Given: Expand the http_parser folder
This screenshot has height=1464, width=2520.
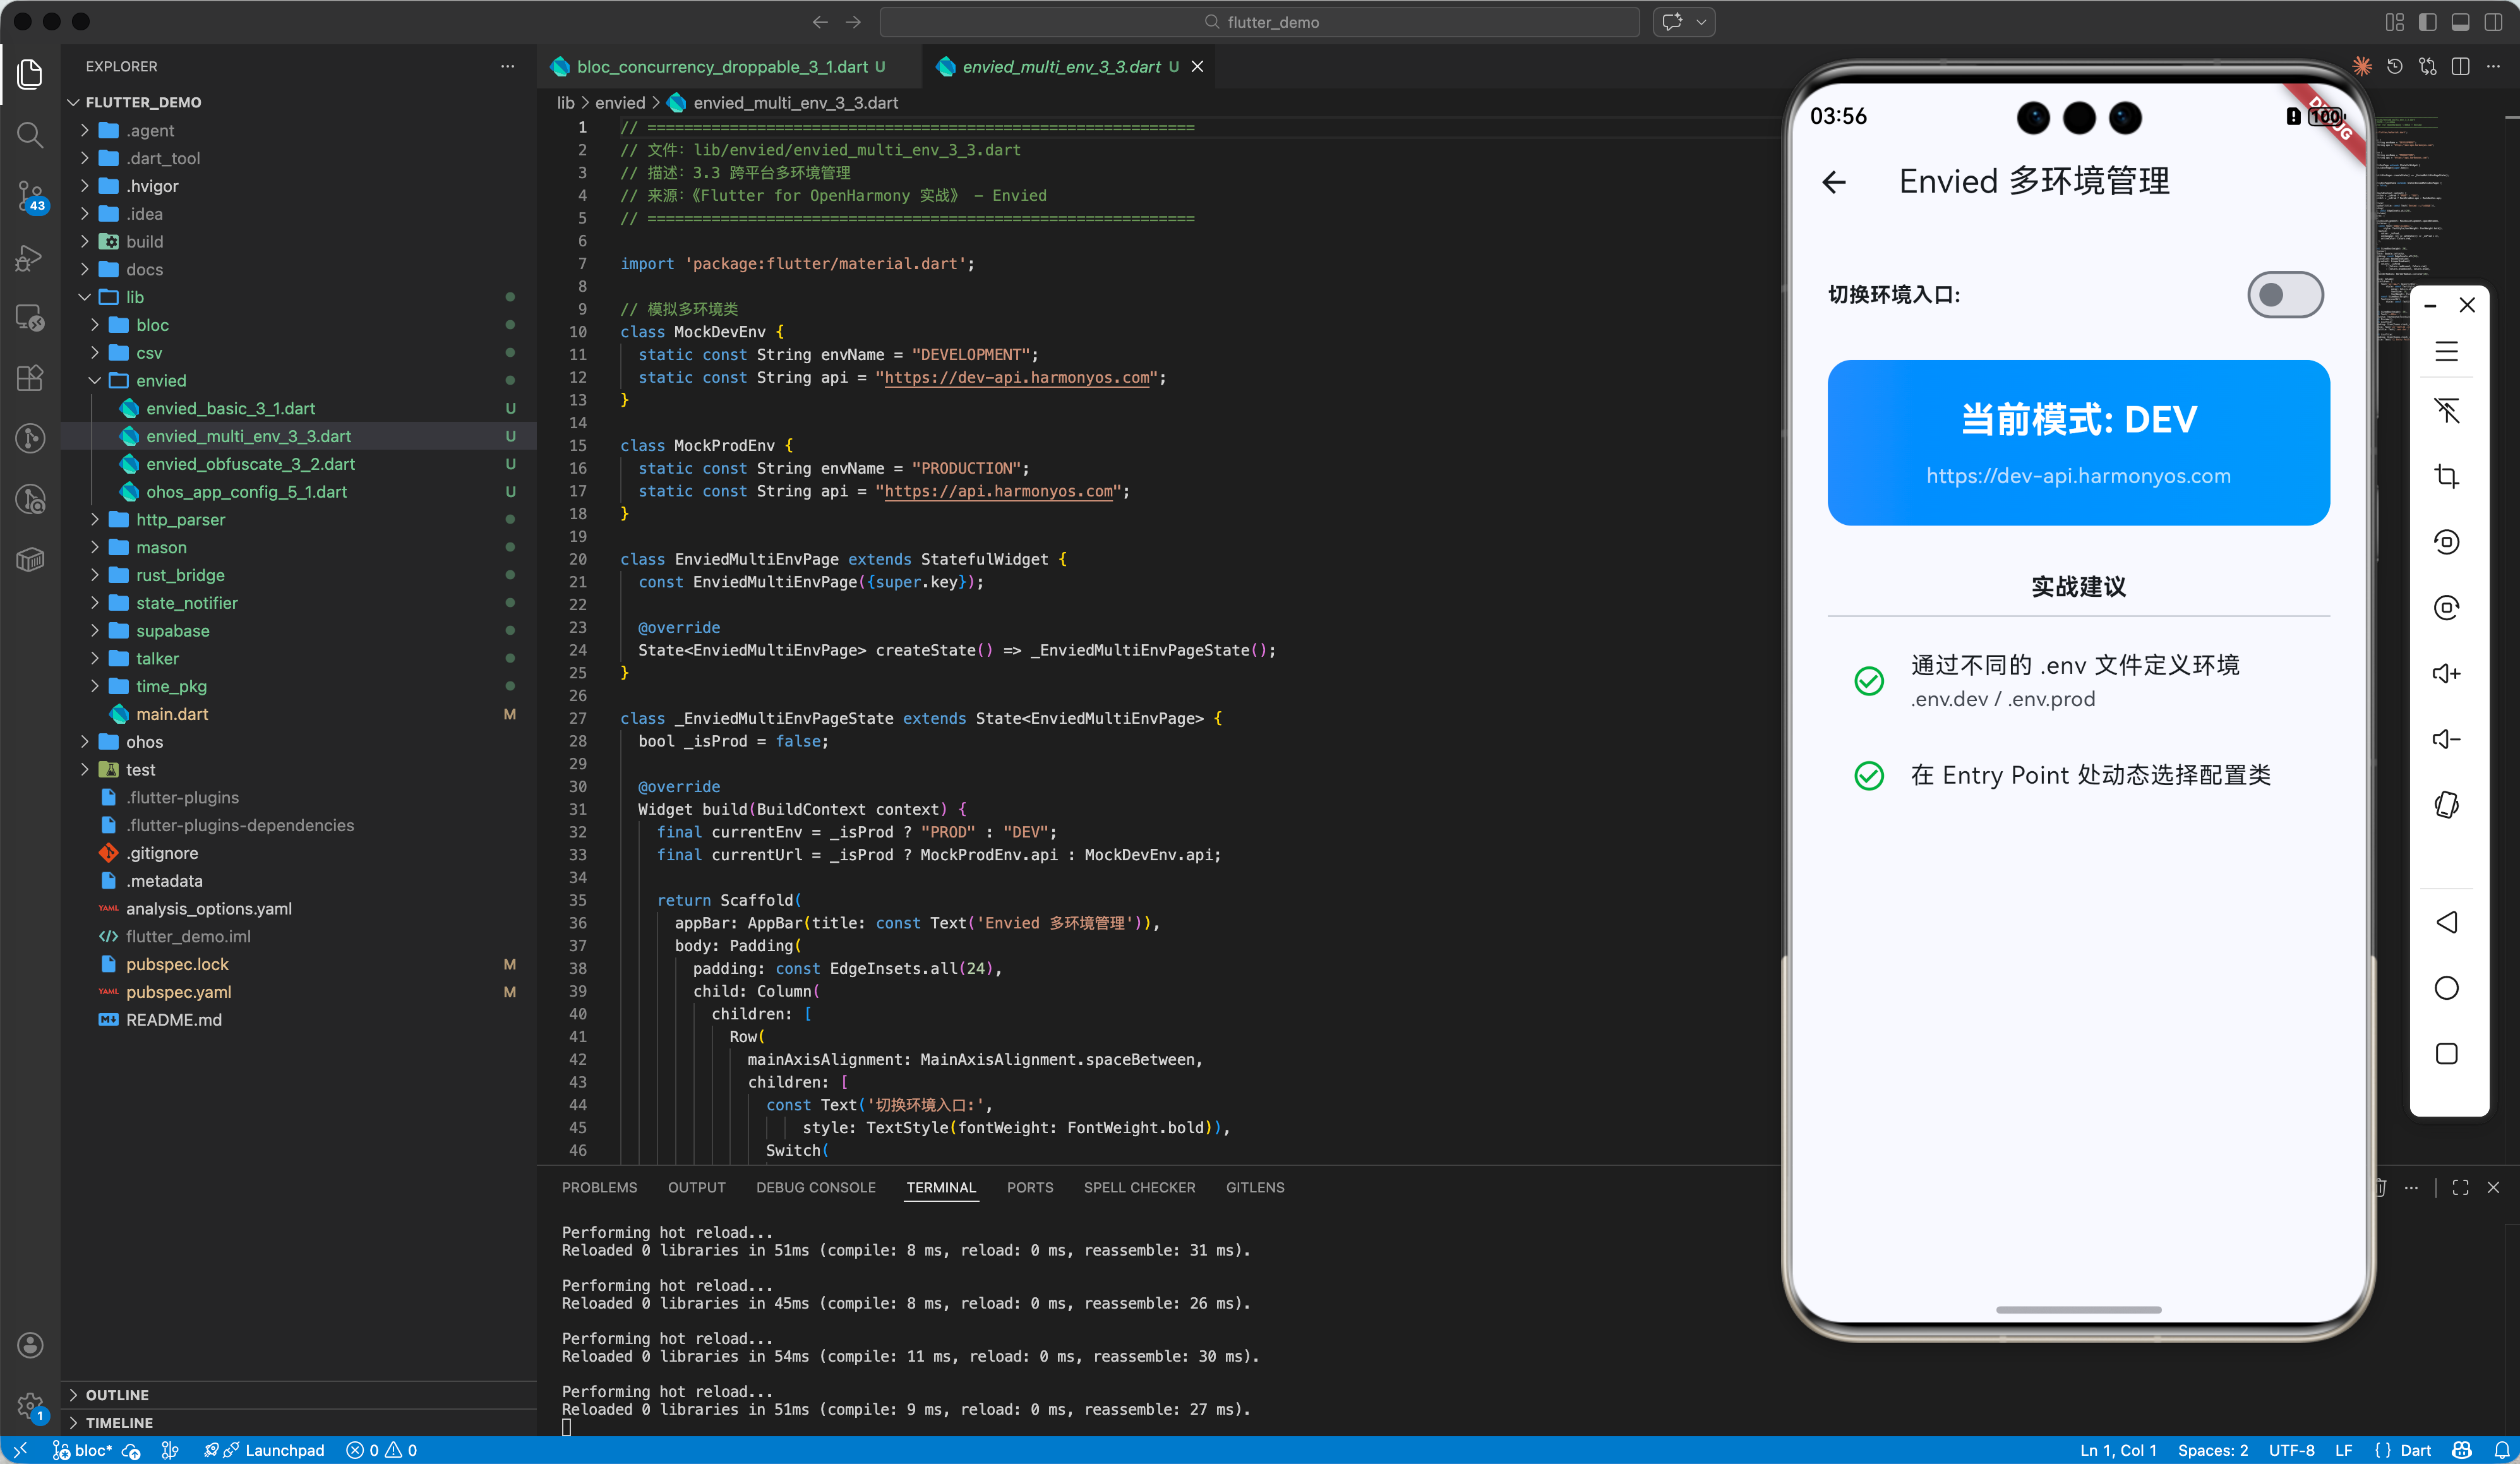Looking at the screenshot, I should pyautogui.click(x=180, y=519).
